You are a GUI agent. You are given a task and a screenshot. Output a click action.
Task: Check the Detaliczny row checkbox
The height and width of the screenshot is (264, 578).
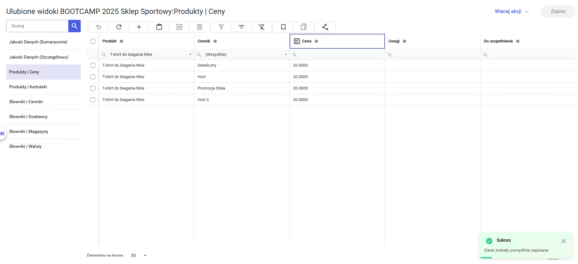(x=93, y=65)
